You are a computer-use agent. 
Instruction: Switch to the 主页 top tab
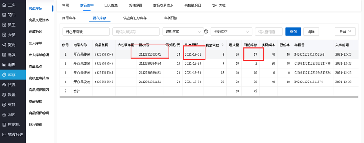click(66, 5)
